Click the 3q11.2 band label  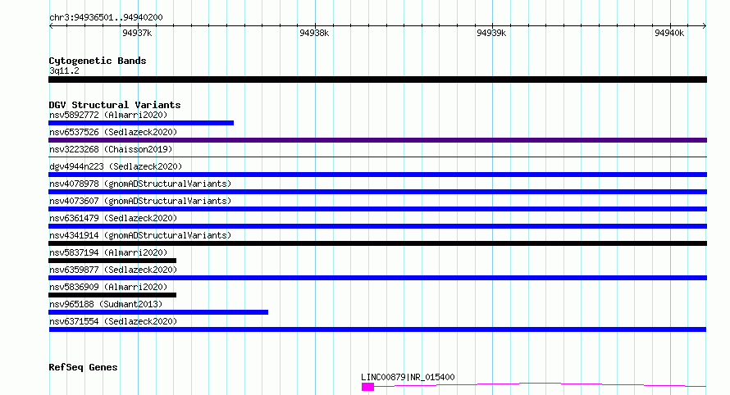click(x=64, y=70)
